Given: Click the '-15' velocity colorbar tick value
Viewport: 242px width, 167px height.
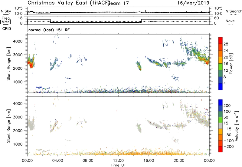Looking at the screenshot, I should click(x=227, y=129).
